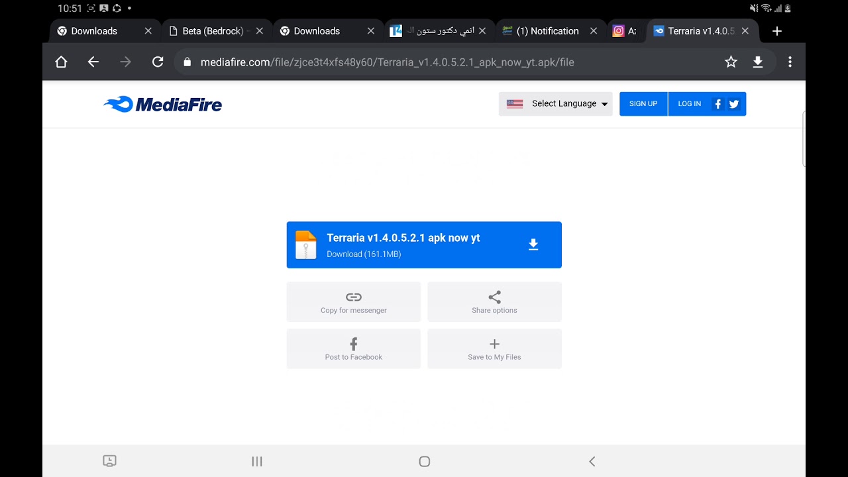This screenshot has width=848, height=477.
Task: Tap the 10:51 clock in the status bar
Action: 70,9
